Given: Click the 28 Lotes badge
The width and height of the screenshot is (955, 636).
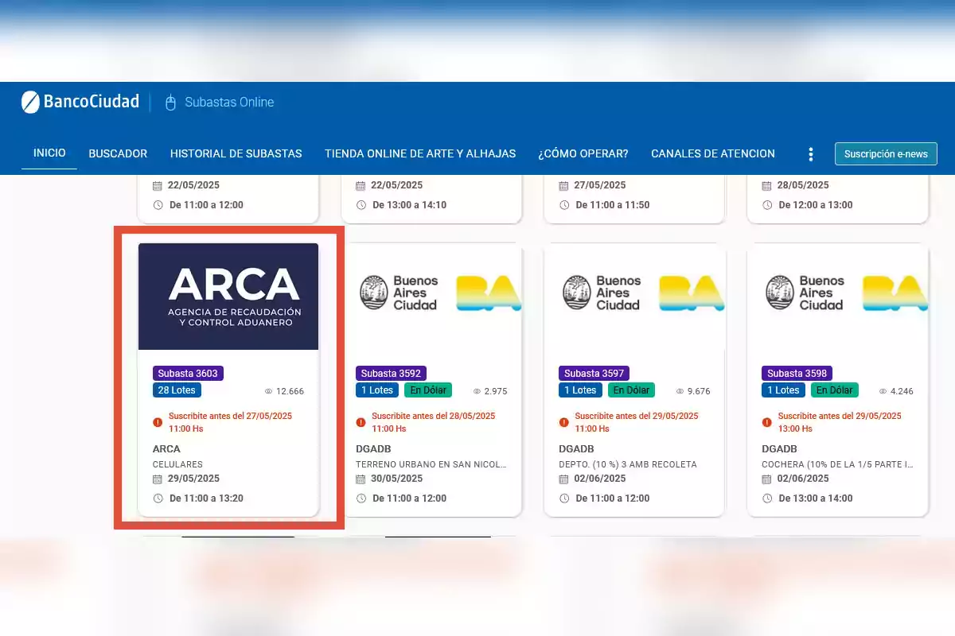Looking at the screenshot, I should [177, 390].
